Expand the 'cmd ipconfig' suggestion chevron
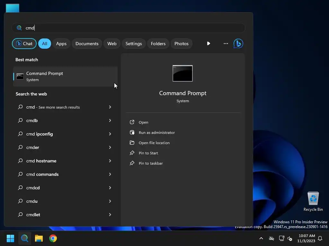The width and height of the screenshot is (329, 246). [110, 134]
